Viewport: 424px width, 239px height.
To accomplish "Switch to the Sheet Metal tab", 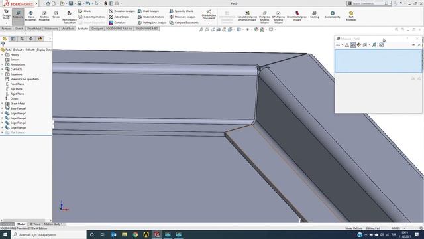I will pyautogui.click(x=34, y=29).
